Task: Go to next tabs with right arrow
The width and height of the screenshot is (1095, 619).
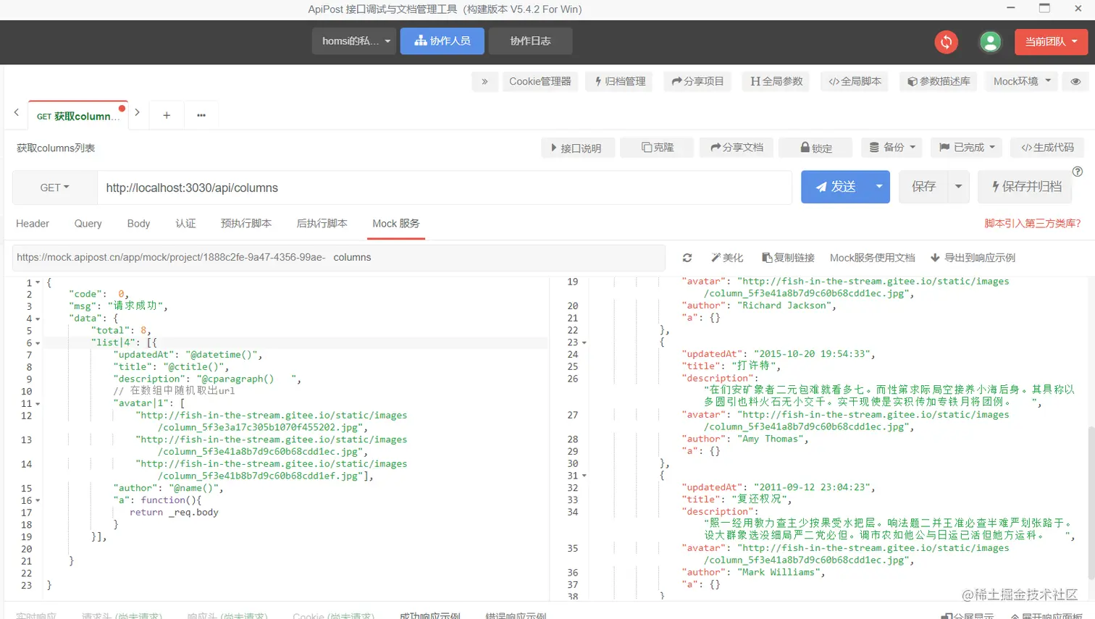Action: [137, 113]
